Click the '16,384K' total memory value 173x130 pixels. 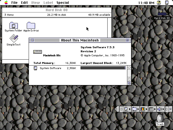71,63
